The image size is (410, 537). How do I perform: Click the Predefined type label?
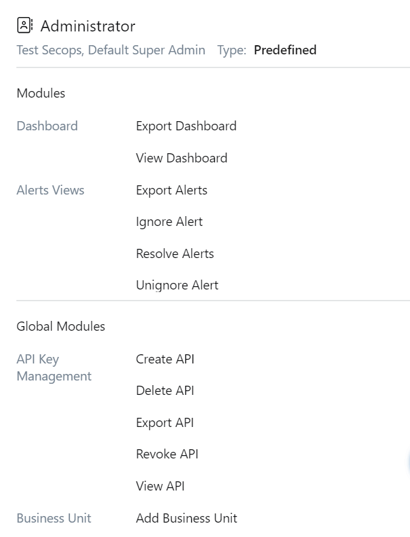click(x=286, y=50)
